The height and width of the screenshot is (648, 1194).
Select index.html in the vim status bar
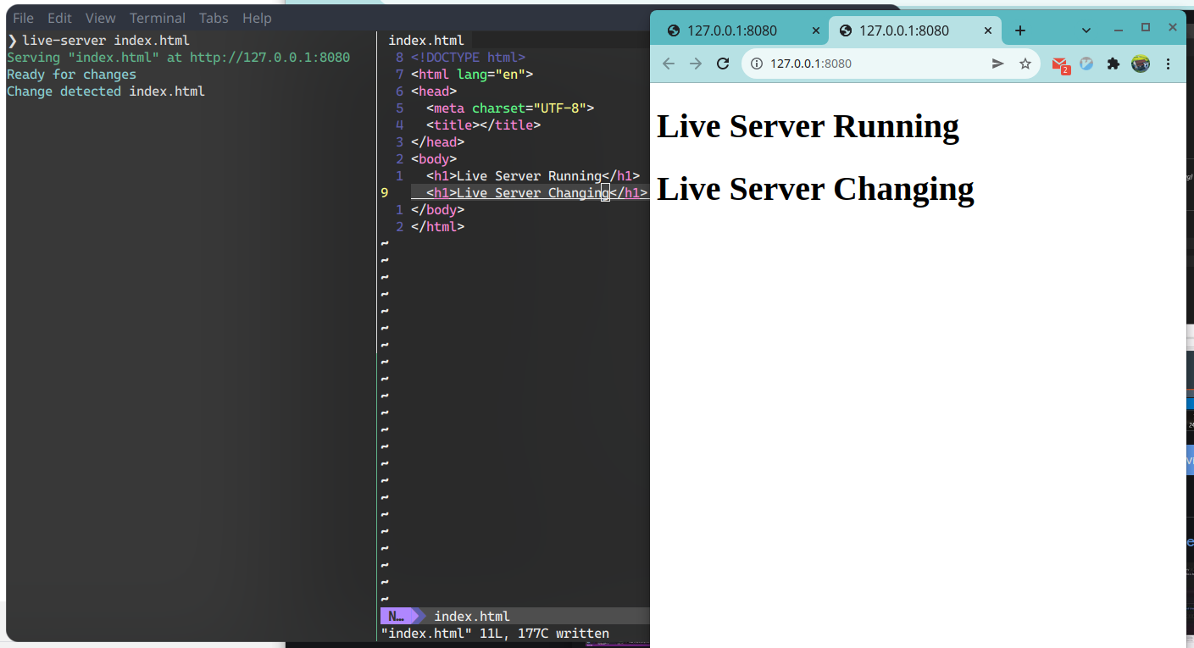coord(471,616)
